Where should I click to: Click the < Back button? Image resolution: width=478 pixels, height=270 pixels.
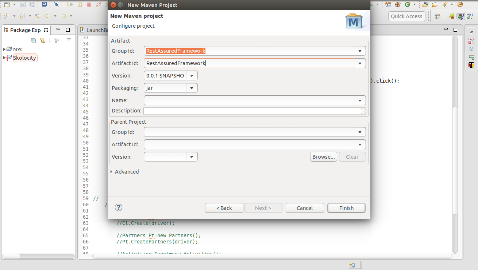(224, 208)
